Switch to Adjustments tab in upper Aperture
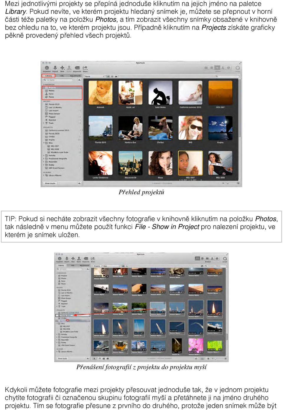This screenshot has width=283, height=410. pos(75,76)
